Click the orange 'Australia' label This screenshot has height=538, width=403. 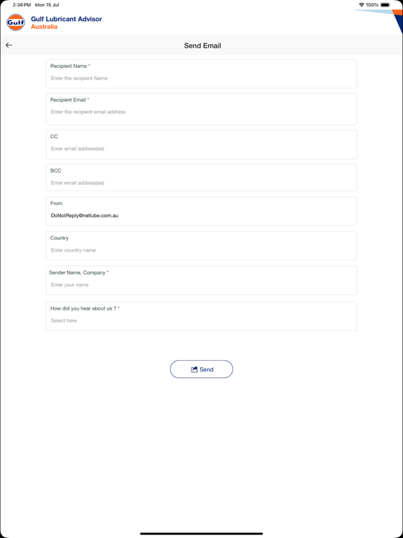coord(44,27)
